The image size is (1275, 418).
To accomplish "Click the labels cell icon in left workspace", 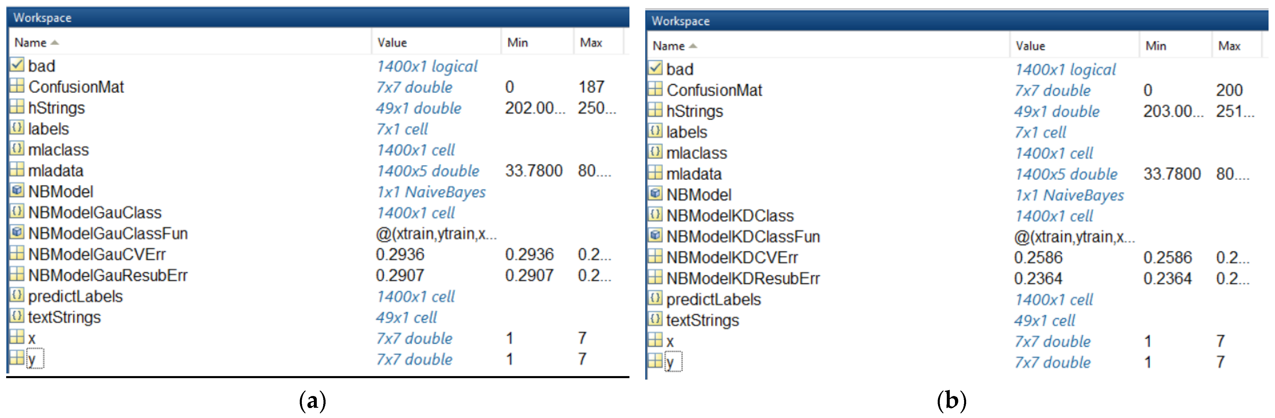I will click(x=17, y=128).
